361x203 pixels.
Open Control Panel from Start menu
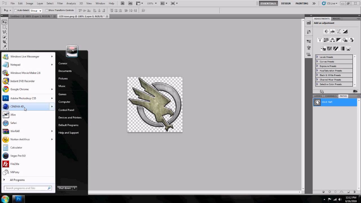click(66, 110)
